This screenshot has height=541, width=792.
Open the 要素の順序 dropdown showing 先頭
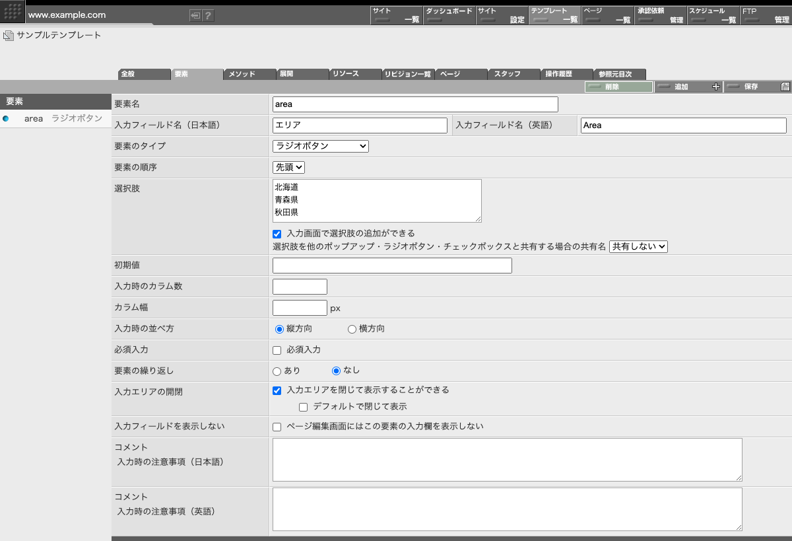point(288,167)
